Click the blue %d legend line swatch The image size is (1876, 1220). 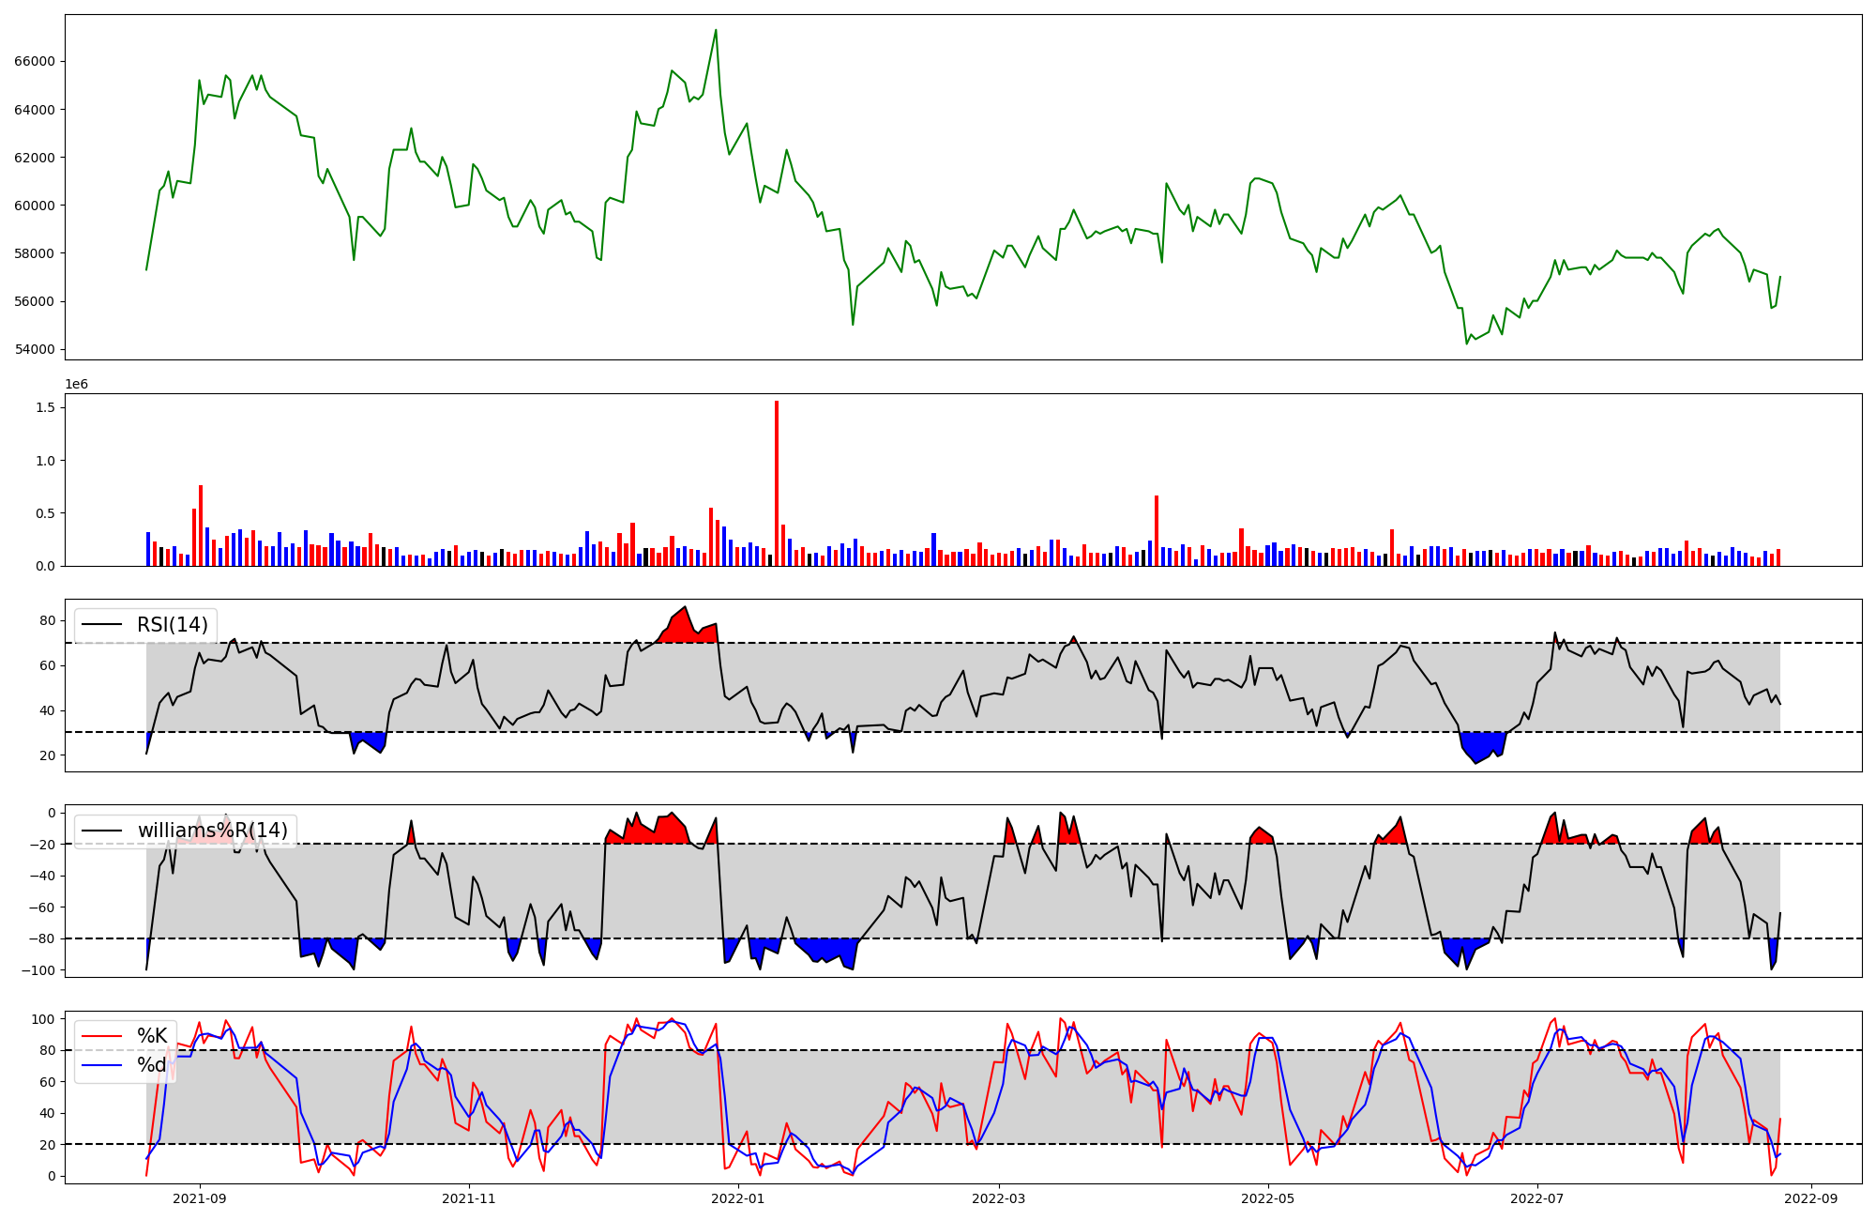tap(102, 1065)
